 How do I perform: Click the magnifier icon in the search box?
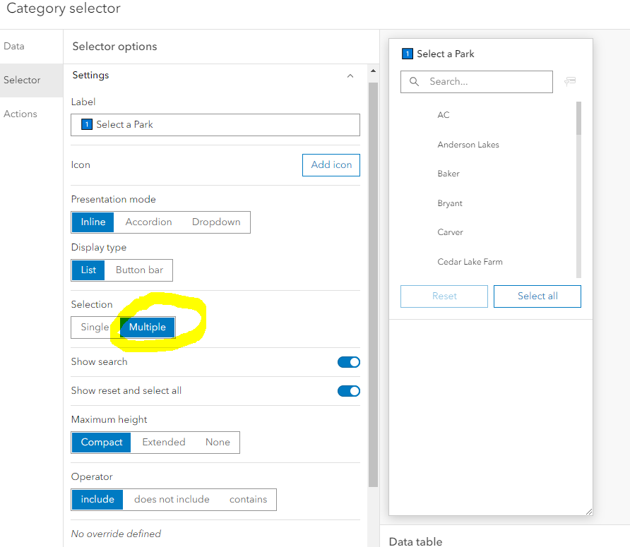click(415, 82)
